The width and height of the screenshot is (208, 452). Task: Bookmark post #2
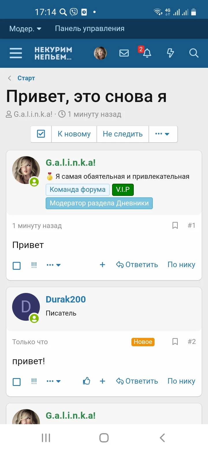(x=175, y=342)
